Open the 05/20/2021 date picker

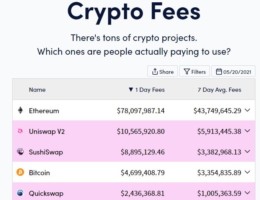(x=233, y=71)
